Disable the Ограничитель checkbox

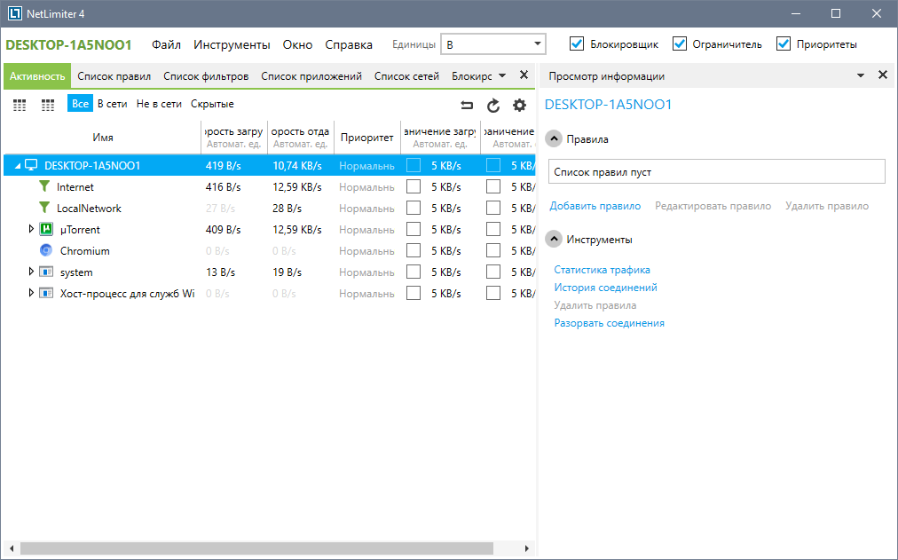pyautogui.click(x=680, y=44)
